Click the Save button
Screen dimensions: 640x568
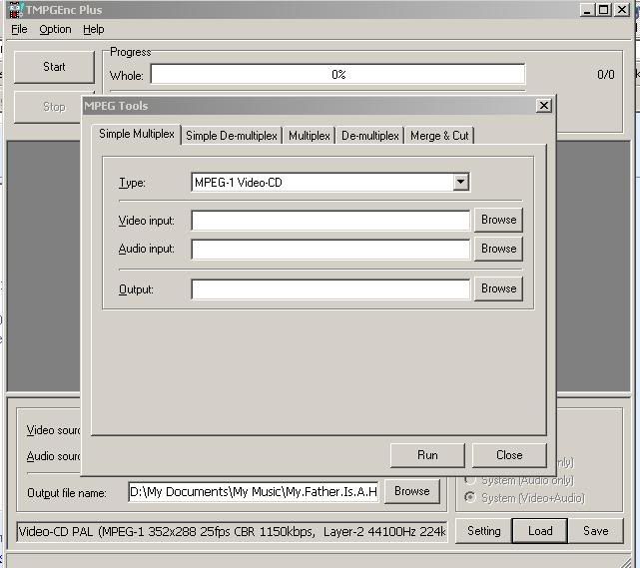click(595, 531)
